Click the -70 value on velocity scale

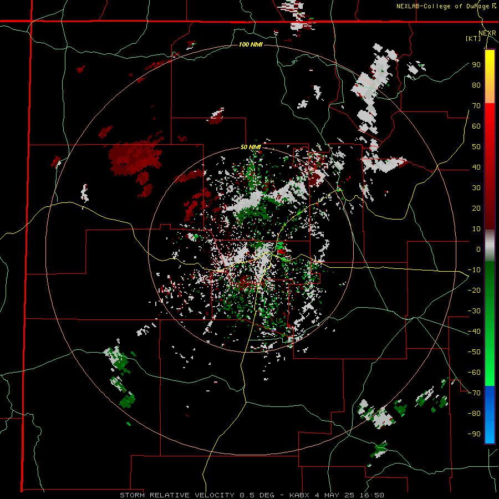point(474,393)
